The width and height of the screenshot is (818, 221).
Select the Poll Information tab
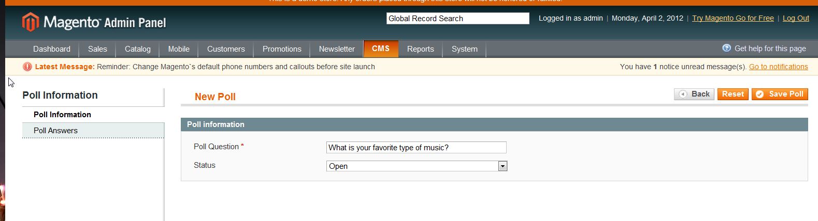pos(62,115)
